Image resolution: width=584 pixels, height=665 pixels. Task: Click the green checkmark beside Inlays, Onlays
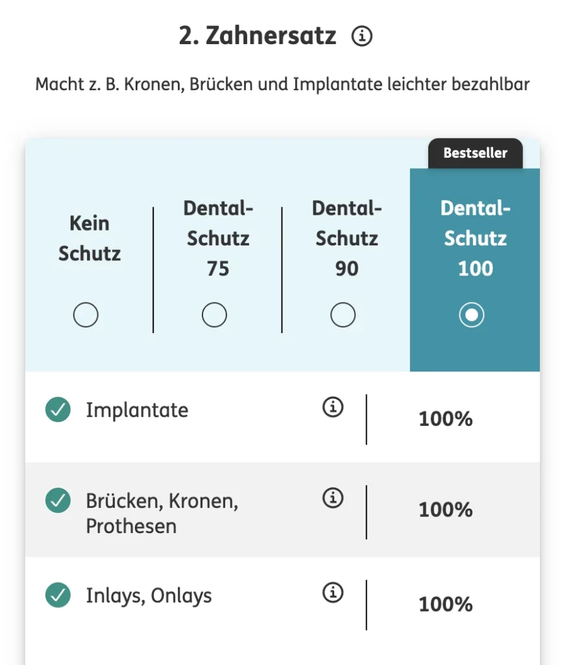(58, 595)
